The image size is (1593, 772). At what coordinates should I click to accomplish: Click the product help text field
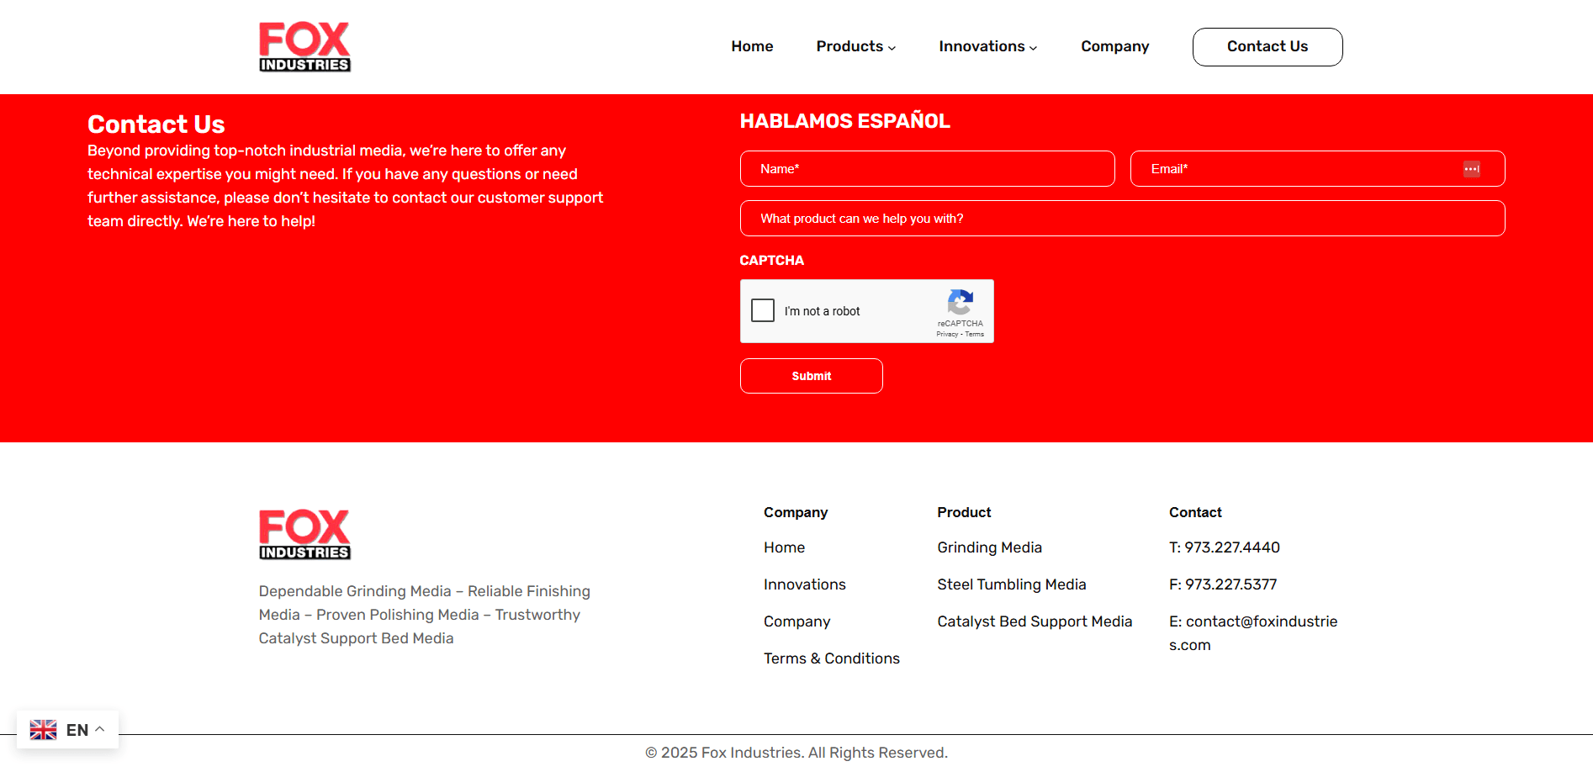point(1122,219)
